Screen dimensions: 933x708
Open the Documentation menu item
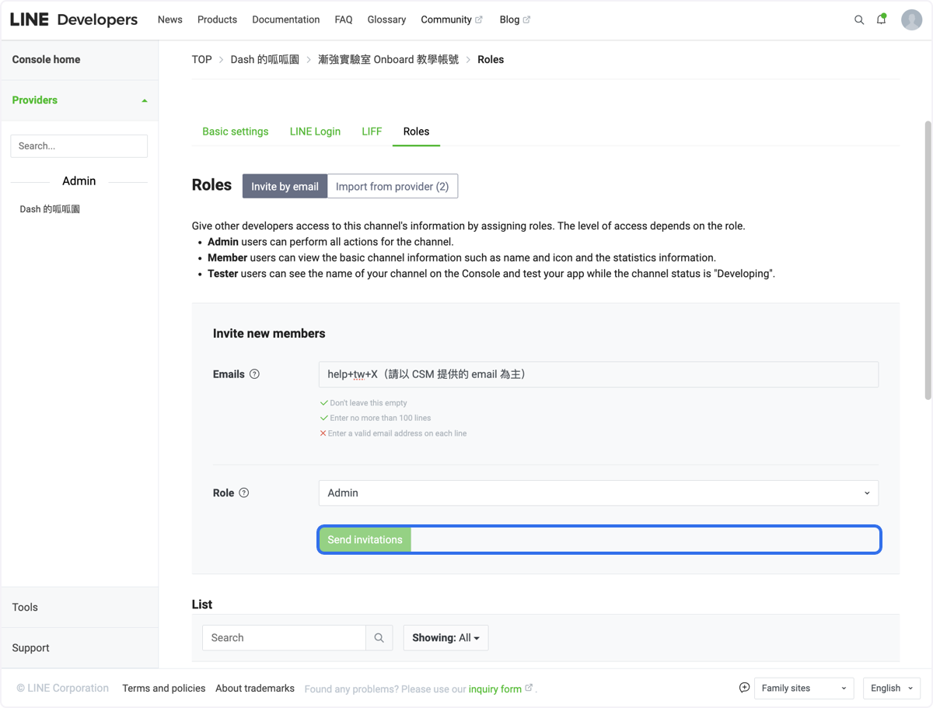click(286, 19)
